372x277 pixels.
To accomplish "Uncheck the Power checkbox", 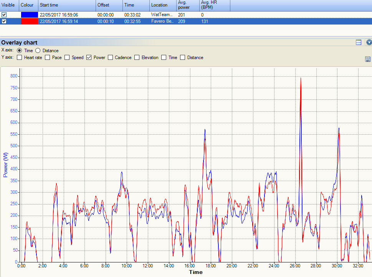I will [89, 58].
